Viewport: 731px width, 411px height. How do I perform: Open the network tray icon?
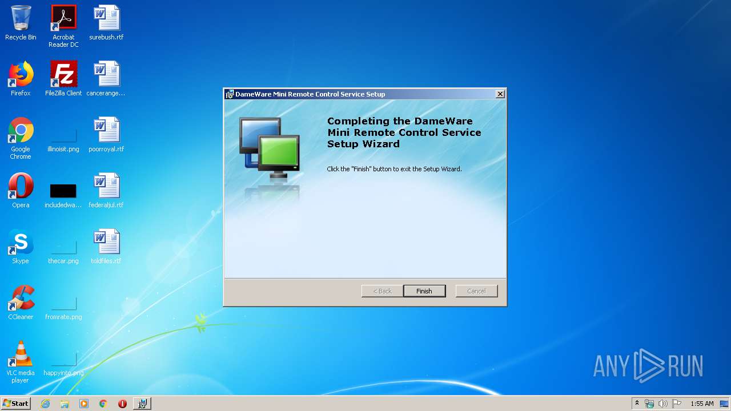click(x=649, y=404)
